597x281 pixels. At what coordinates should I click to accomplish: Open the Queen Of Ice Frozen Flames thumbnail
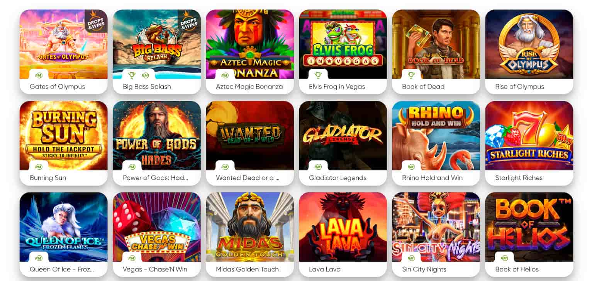tap(64, 227)
